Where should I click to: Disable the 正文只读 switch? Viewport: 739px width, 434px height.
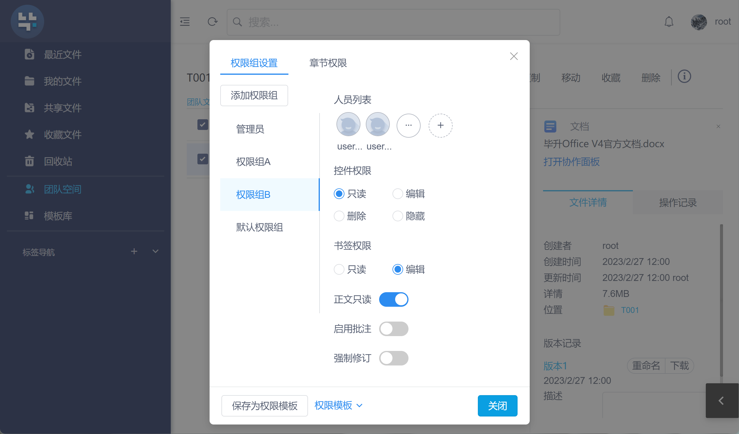pos(394,299)
